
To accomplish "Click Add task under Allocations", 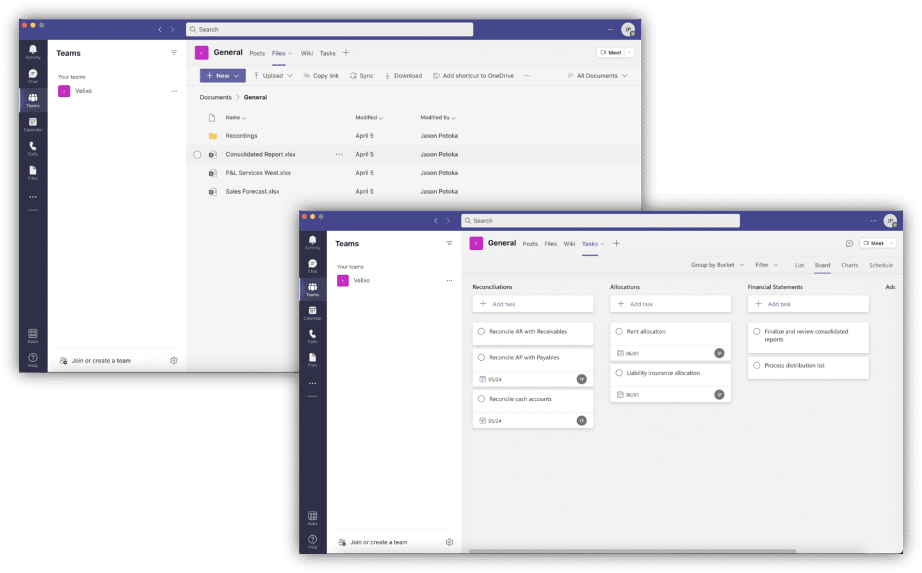I will pos(642,304).
